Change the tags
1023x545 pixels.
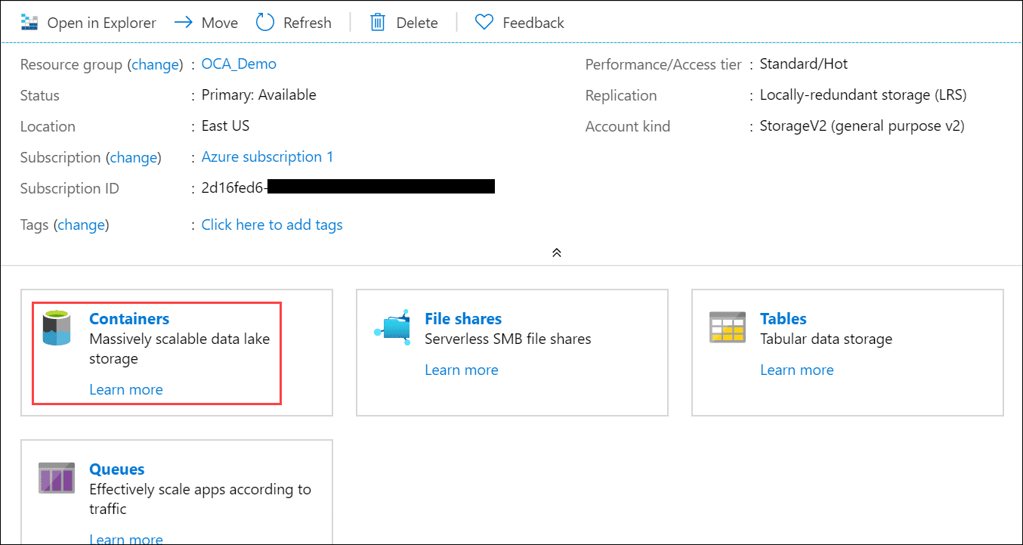82,225
